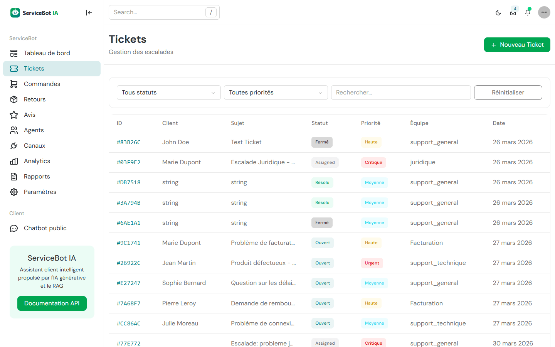Open the Tous statuts dropdown
555x347 pixels.
(169, 93)
